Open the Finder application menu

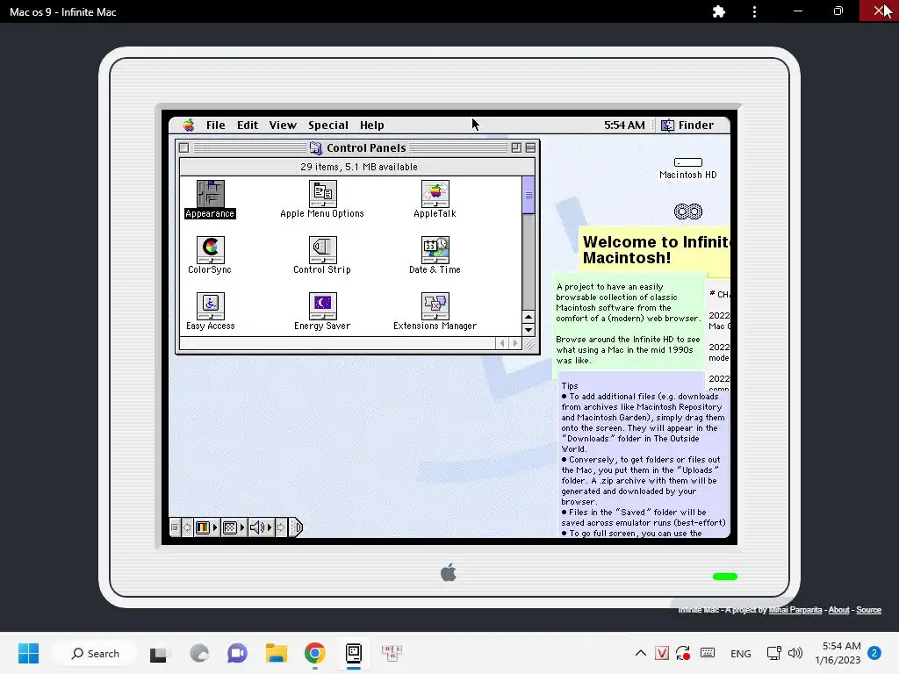coord(687,125)
